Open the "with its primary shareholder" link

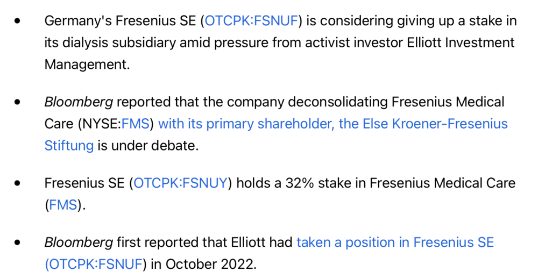click(332, 124)
